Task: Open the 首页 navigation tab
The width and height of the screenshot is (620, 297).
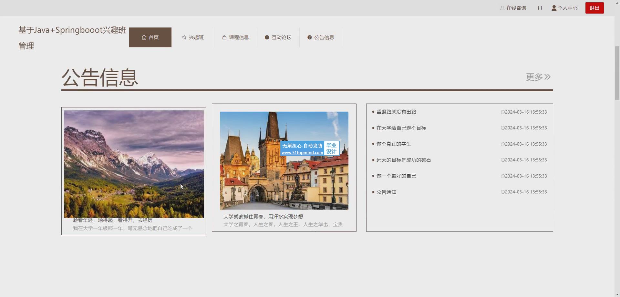Action: [150, 37]
